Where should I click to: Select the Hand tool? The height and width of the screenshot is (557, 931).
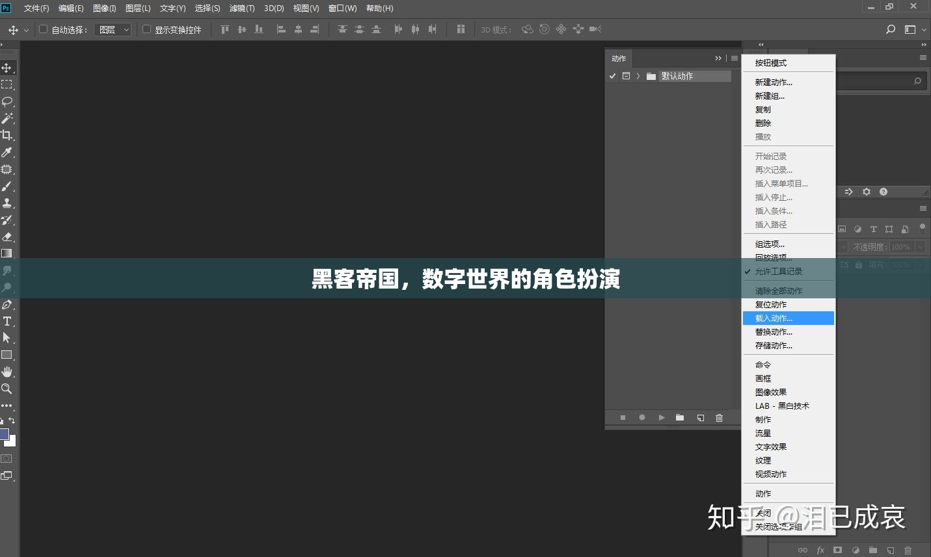(7, 372)
